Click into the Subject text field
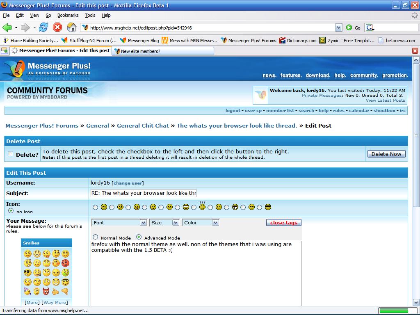The height and width of the screenshot is (315, 420). (x=144, y=193)
